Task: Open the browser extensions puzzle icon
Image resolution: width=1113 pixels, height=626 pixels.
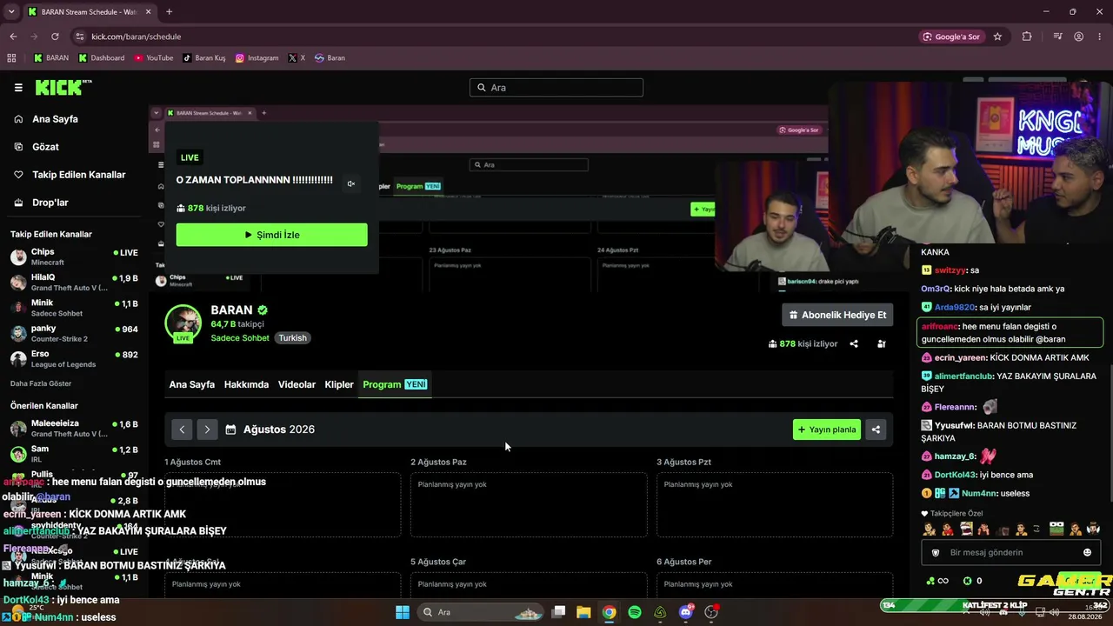Action: [x=1027, y=37]
